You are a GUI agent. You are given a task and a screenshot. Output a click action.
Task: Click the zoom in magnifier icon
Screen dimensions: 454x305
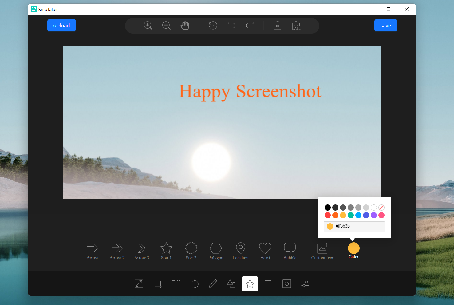pyautogui.click(x=148, y=26)
